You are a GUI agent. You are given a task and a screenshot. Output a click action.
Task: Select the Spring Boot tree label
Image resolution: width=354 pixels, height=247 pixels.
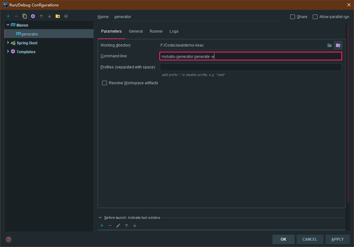27,43
